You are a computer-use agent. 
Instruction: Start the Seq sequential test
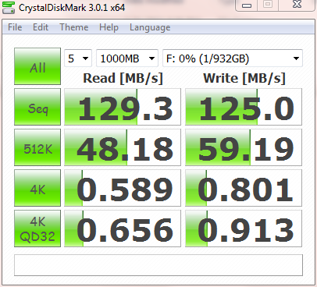37,107
